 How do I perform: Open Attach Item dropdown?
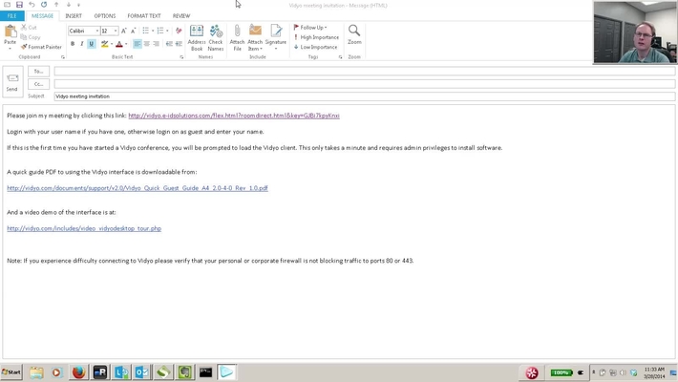[255, 49]
